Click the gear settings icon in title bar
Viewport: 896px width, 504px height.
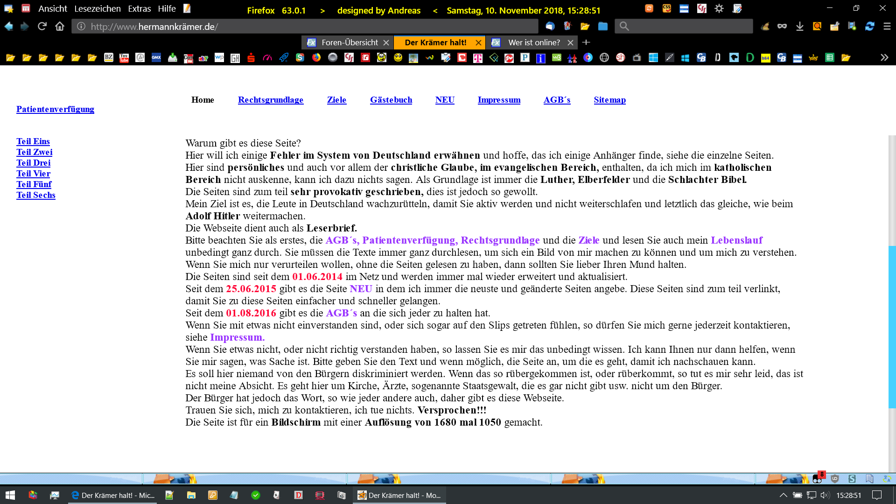(719, 8)
